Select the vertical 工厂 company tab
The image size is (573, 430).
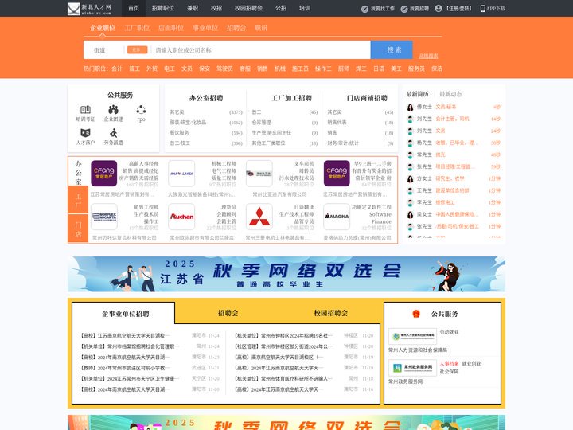[x=78, y=201]
